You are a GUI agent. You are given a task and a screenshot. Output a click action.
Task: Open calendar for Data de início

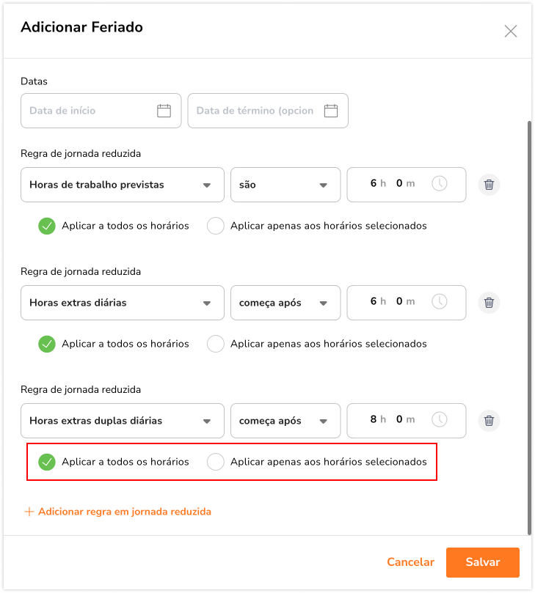click(164, 111)
